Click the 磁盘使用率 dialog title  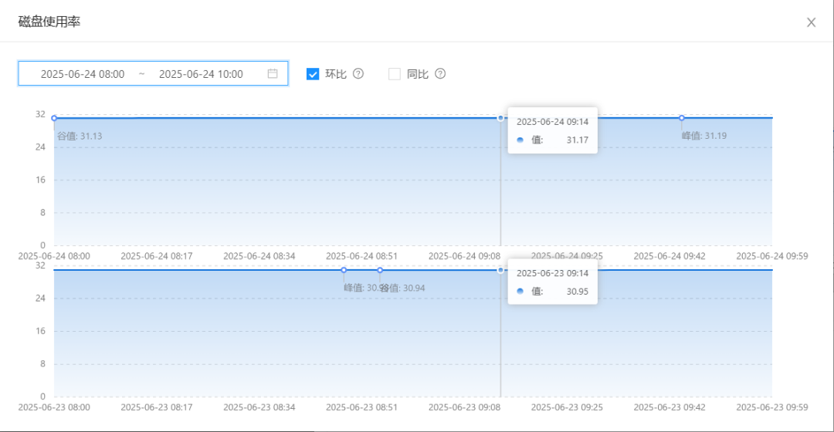pos(49,22)
